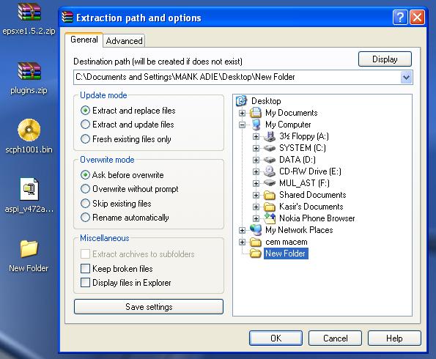Image resolution: width=436 pixels, height=359 pixels.
Task: Click the New Folder icon in tree
Action: (x=256, y=253)
